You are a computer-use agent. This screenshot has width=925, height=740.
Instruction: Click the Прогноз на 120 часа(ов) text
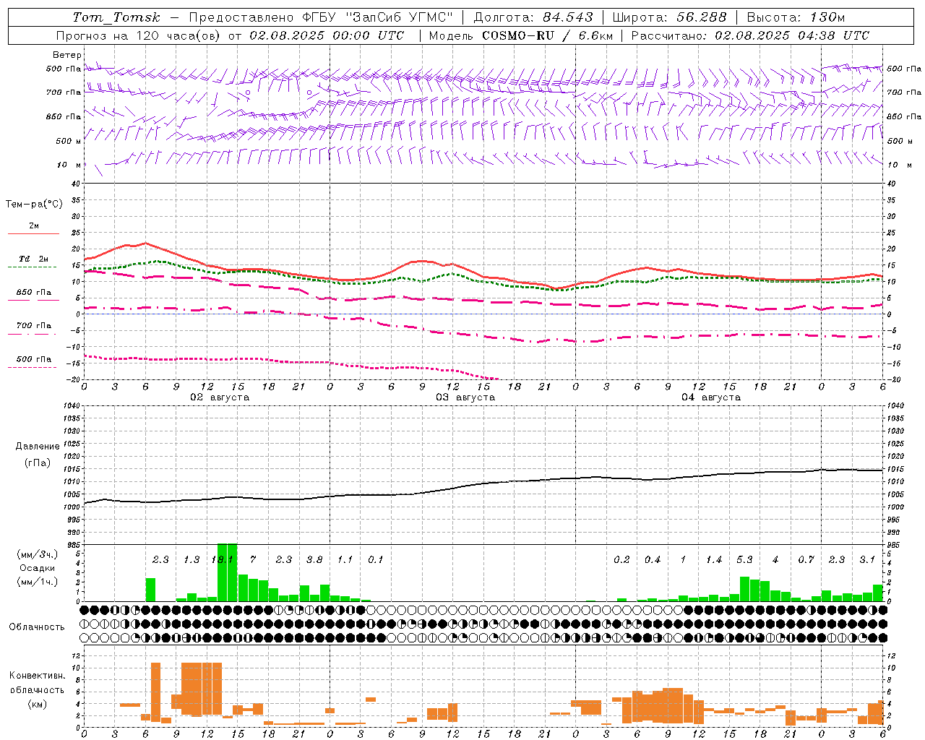(x=139, y=35)
